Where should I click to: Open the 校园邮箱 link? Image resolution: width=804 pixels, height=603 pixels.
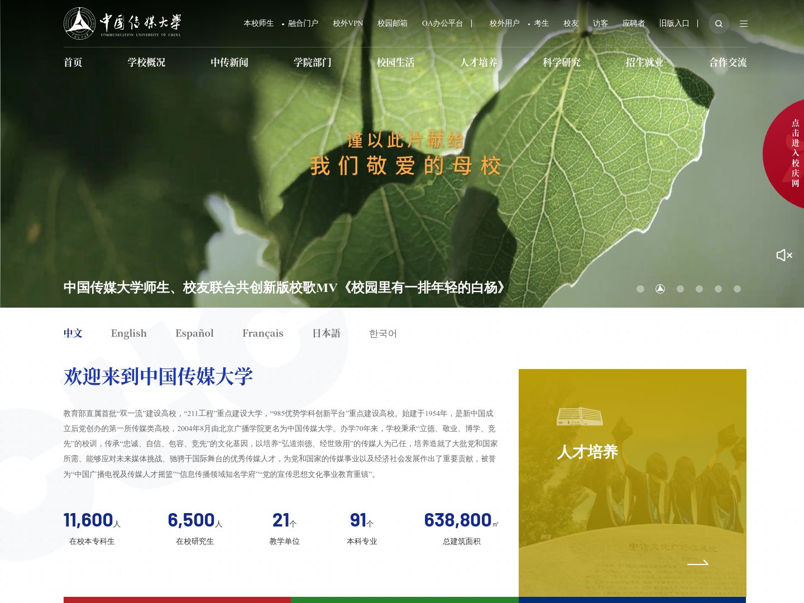[x=393, y=23]
